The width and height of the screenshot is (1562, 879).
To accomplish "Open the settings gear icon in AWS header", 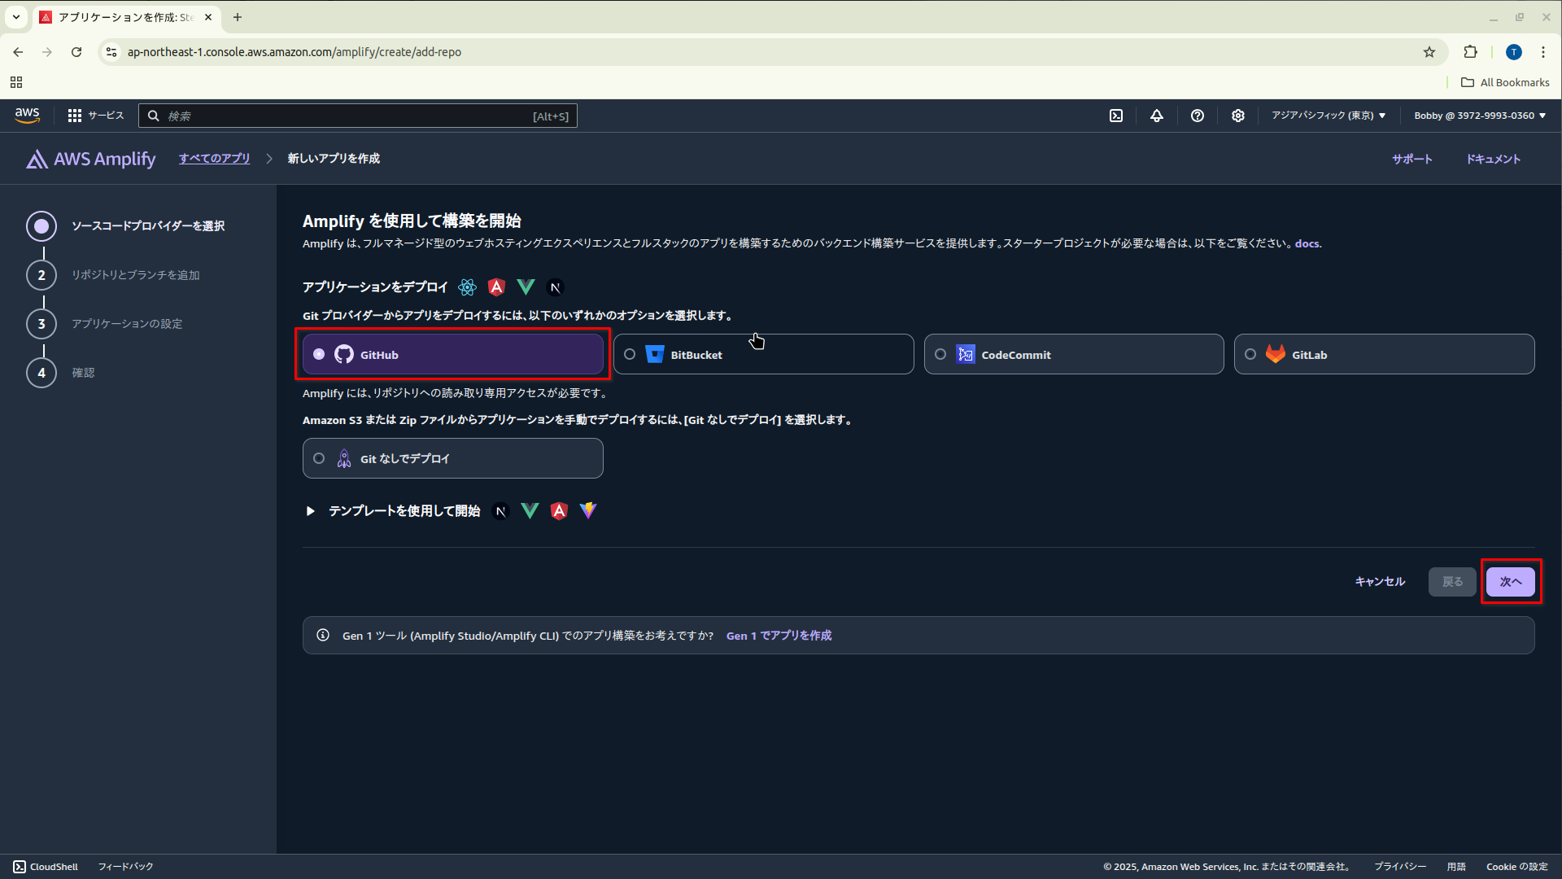I will [x=1238, y=116].
